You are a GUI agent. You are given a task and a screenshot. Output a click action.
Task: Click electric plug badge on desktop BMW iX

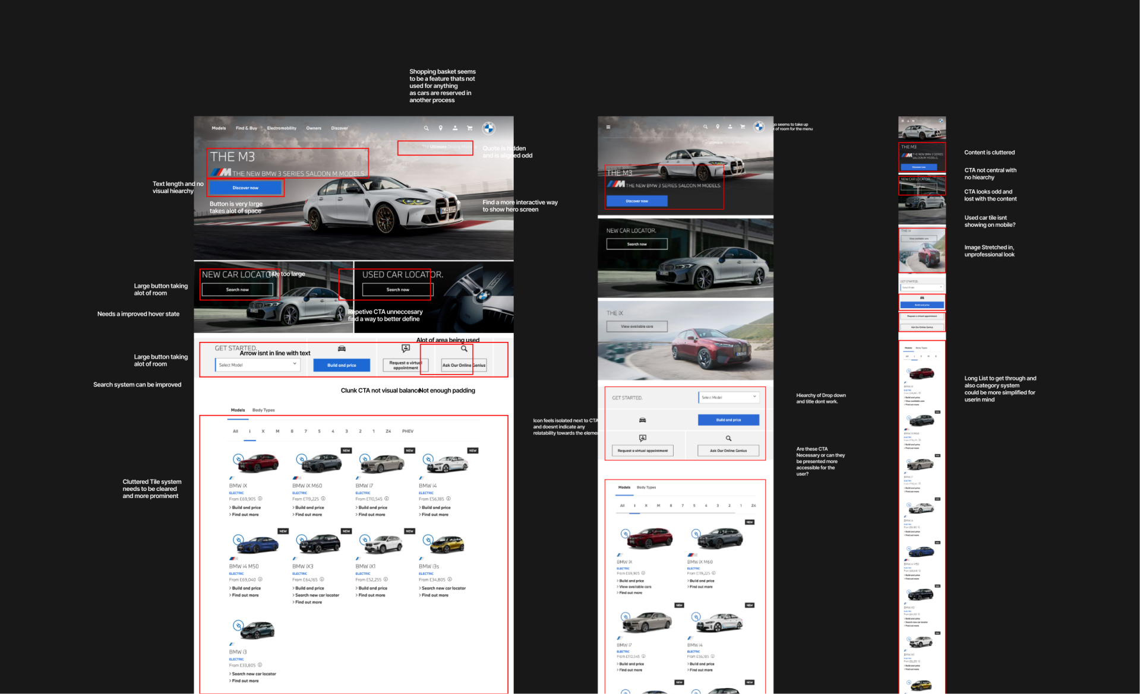pos(238,459)
